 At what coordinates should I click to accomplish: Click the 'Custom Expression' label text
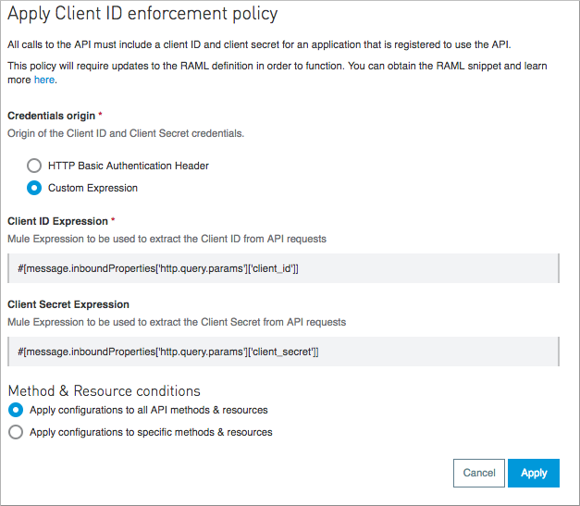[93, 188]
